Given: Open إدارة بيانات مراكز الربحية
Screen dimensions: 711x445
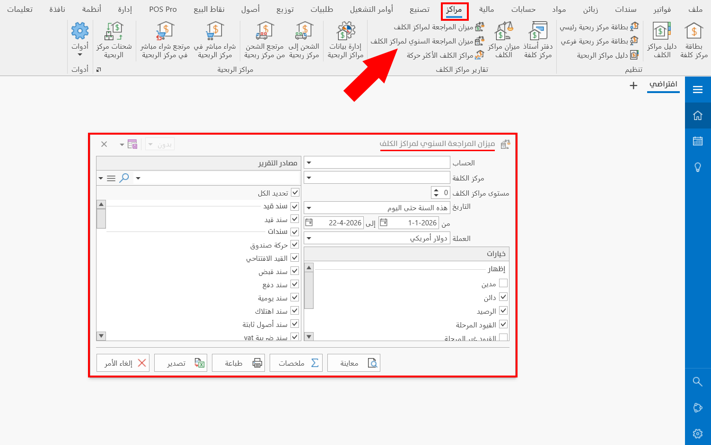Looking at the screenshot, I should coord(345,41).
